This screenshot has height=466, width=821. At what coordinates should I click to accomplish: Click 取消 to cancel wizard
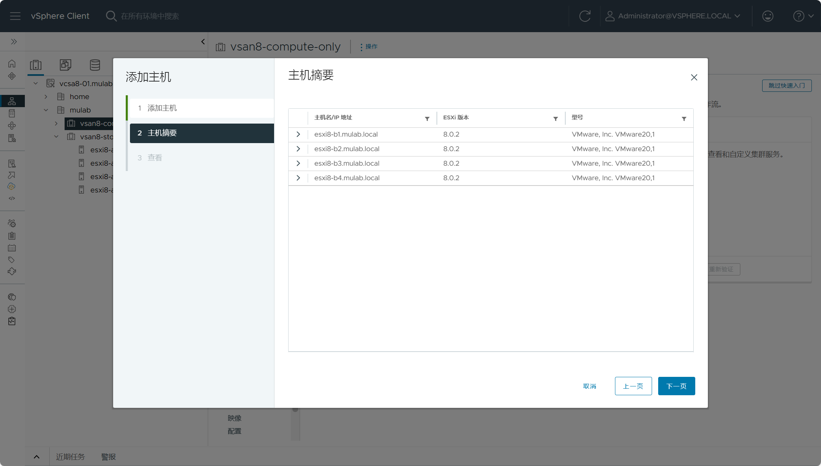[590, 386]
